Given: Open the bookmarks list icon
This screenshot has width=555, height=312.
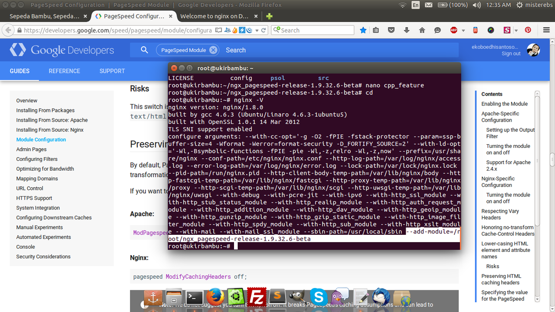Looking at the screenshot, I should 376,30.
